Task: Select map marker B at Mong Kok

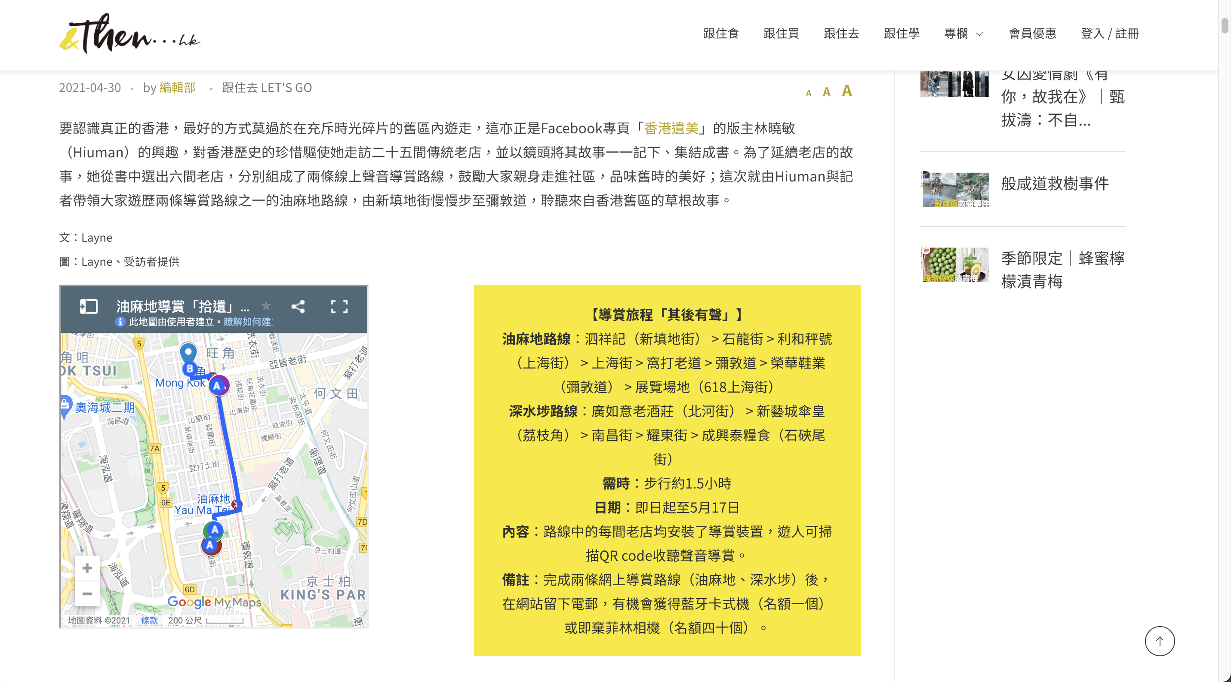Action: 190,369
